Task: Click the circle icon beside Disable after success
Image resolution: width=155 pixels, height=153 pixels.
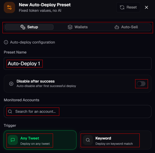Action: (11, 83)
